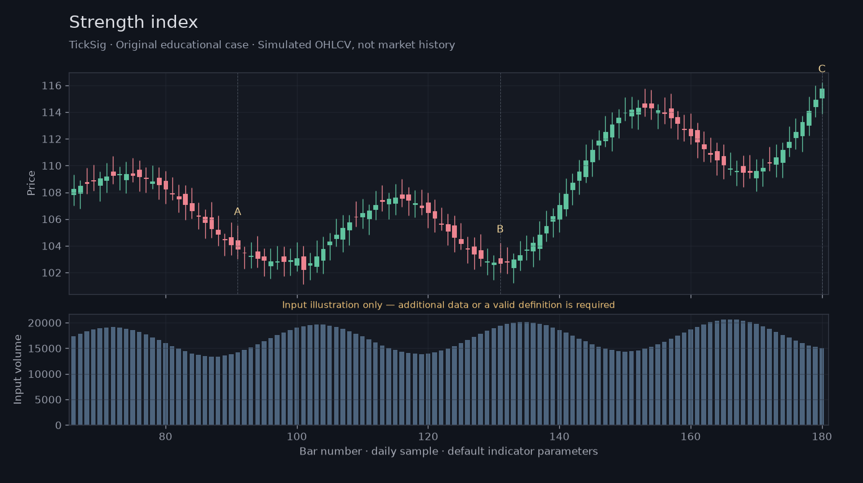Click the 106 price tick label
This screenshot has width=863, height=483.
click(x=51, y=219)
